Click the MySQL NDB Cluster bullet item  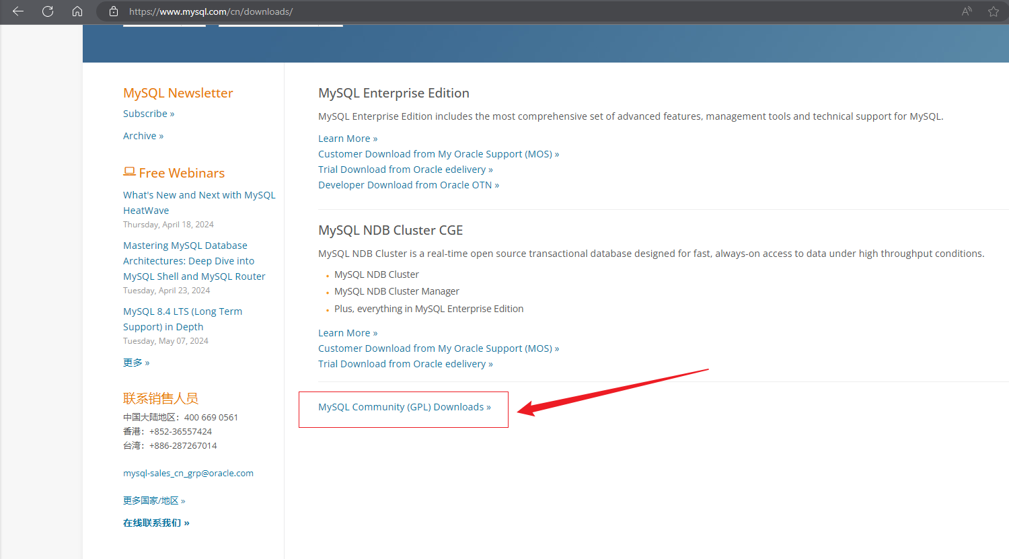(377, 274)
